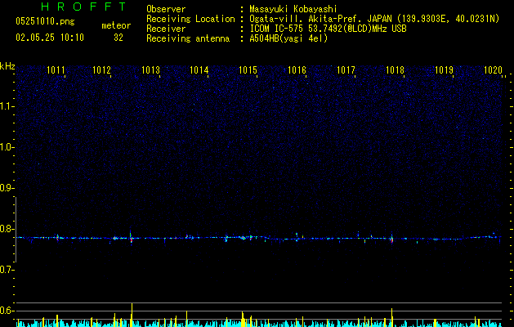Click the meteor echo at 1018
This screenshot has height=327, width=514.
(391, 239)
